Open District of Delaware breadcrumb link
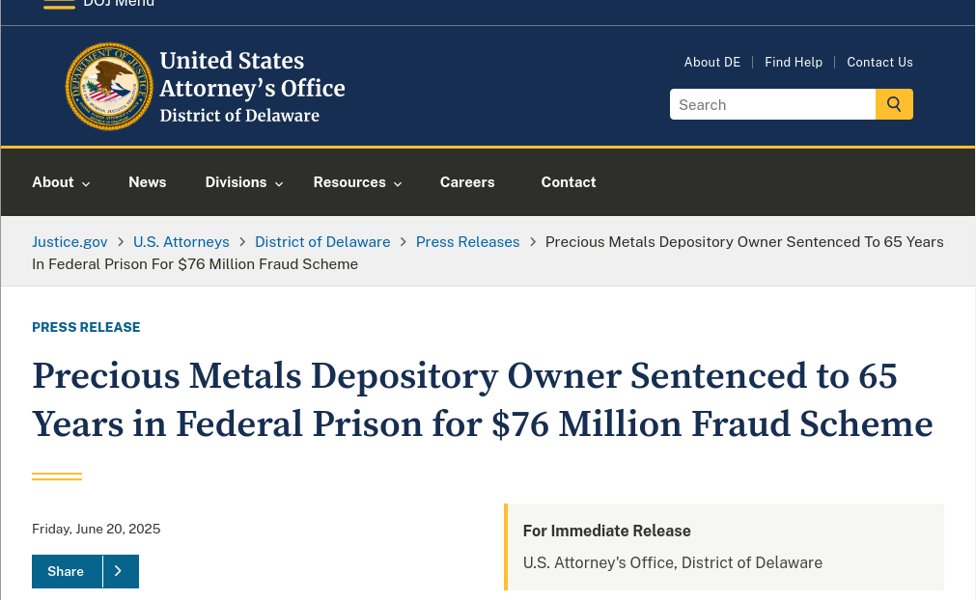 (x=322, y=242)
